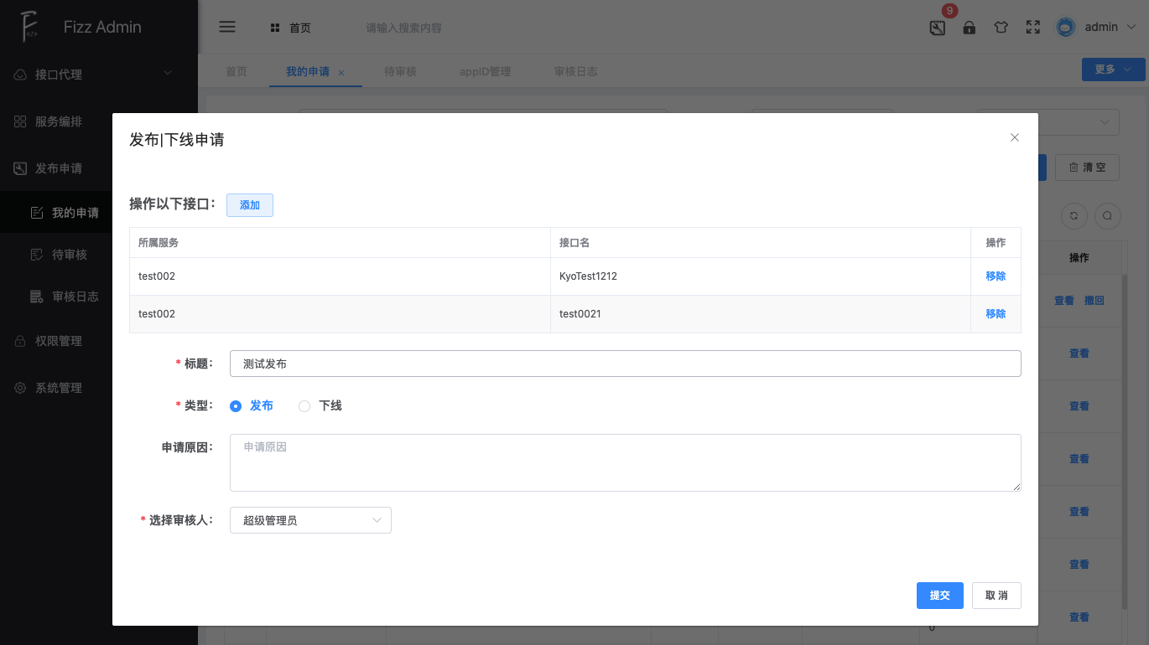Click the 申请原因 text area
The height and width of the screenshot is (645, 1149).
pyautogui.click(x=625, y=462)
